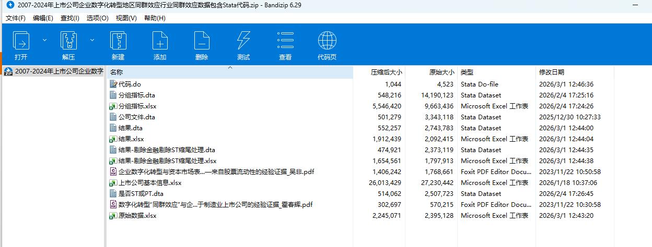The height and width of the screenshot is (247, 652).
Task: Click the Excel icon of 分组指标.xlsx
Action: coord(113,106)
